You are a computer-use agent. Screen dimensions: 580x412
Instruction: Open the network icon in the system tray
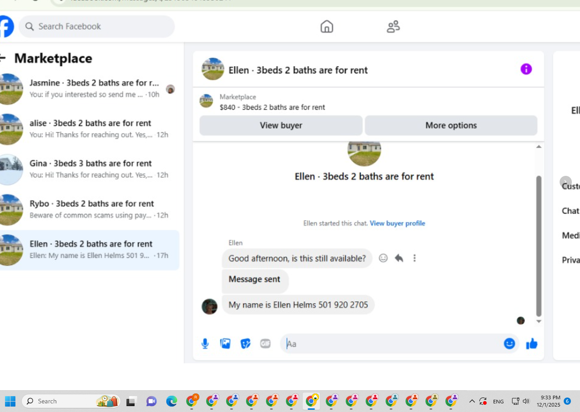515,401
